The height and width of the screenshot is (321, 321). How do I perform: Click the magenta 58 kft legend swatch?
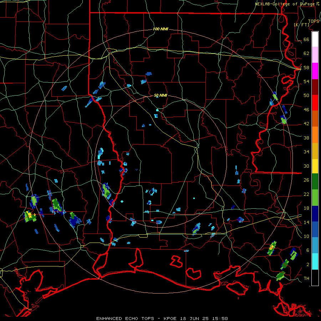tap(315, 71)
